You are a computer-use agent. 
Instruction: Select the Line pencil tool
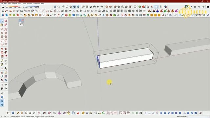coord(2,29)
